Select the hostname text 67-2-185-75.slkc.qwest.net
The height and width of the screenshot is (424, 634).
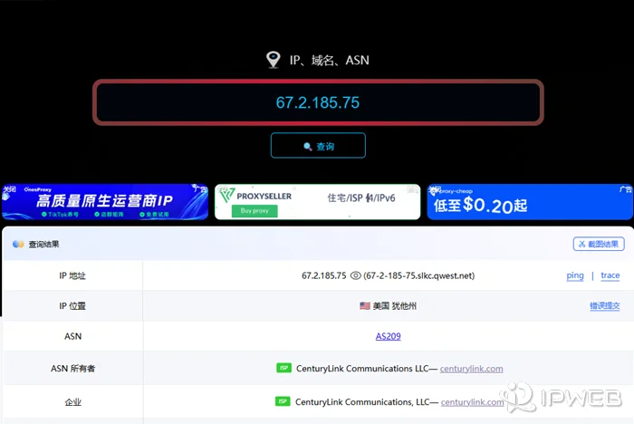click(418, 275)
